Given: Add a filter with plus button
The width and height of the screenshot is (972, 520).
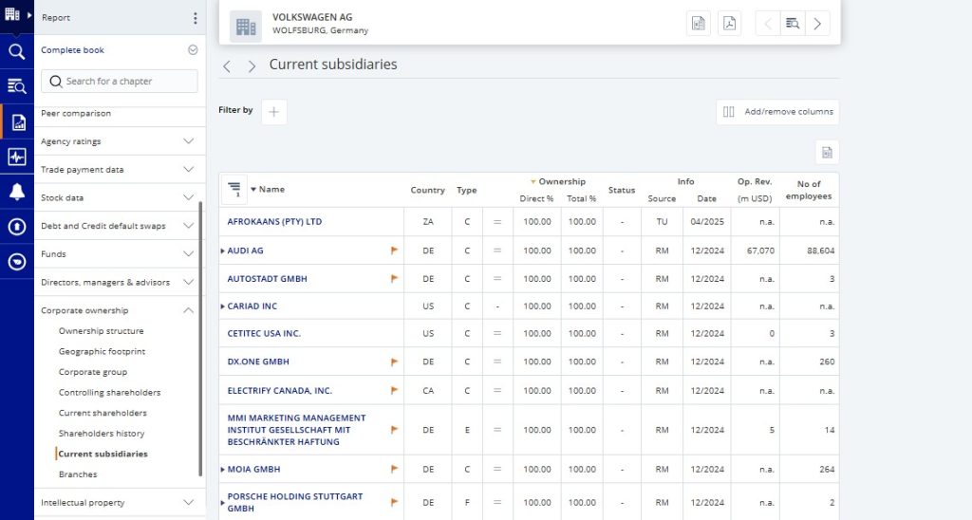Looking at the screenshot, I should (x=274, y=112).
